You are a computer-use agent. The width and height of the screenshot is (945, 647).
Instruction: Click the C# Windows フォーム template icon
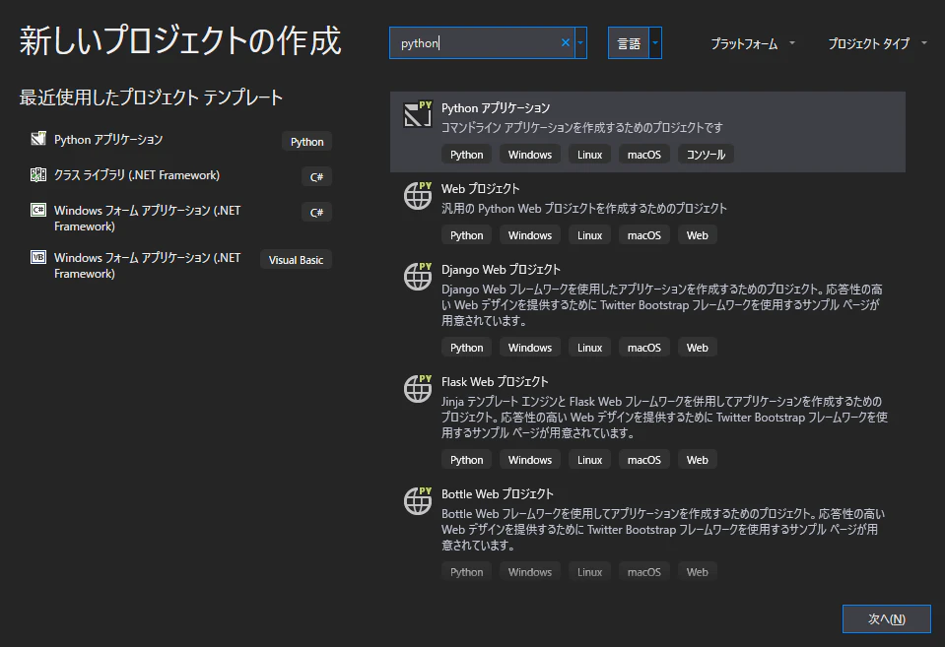point(38,210)
